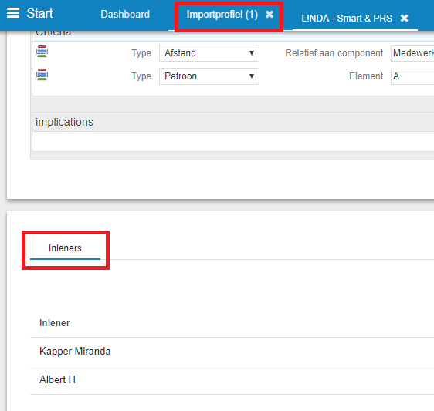This screenshot has width=434, height=411.
Task: Select the Inleners tab
Action: pos(65,248)
